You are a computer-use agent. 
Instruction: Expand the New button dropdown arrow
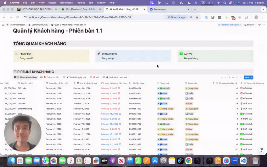tap(252, 77)
